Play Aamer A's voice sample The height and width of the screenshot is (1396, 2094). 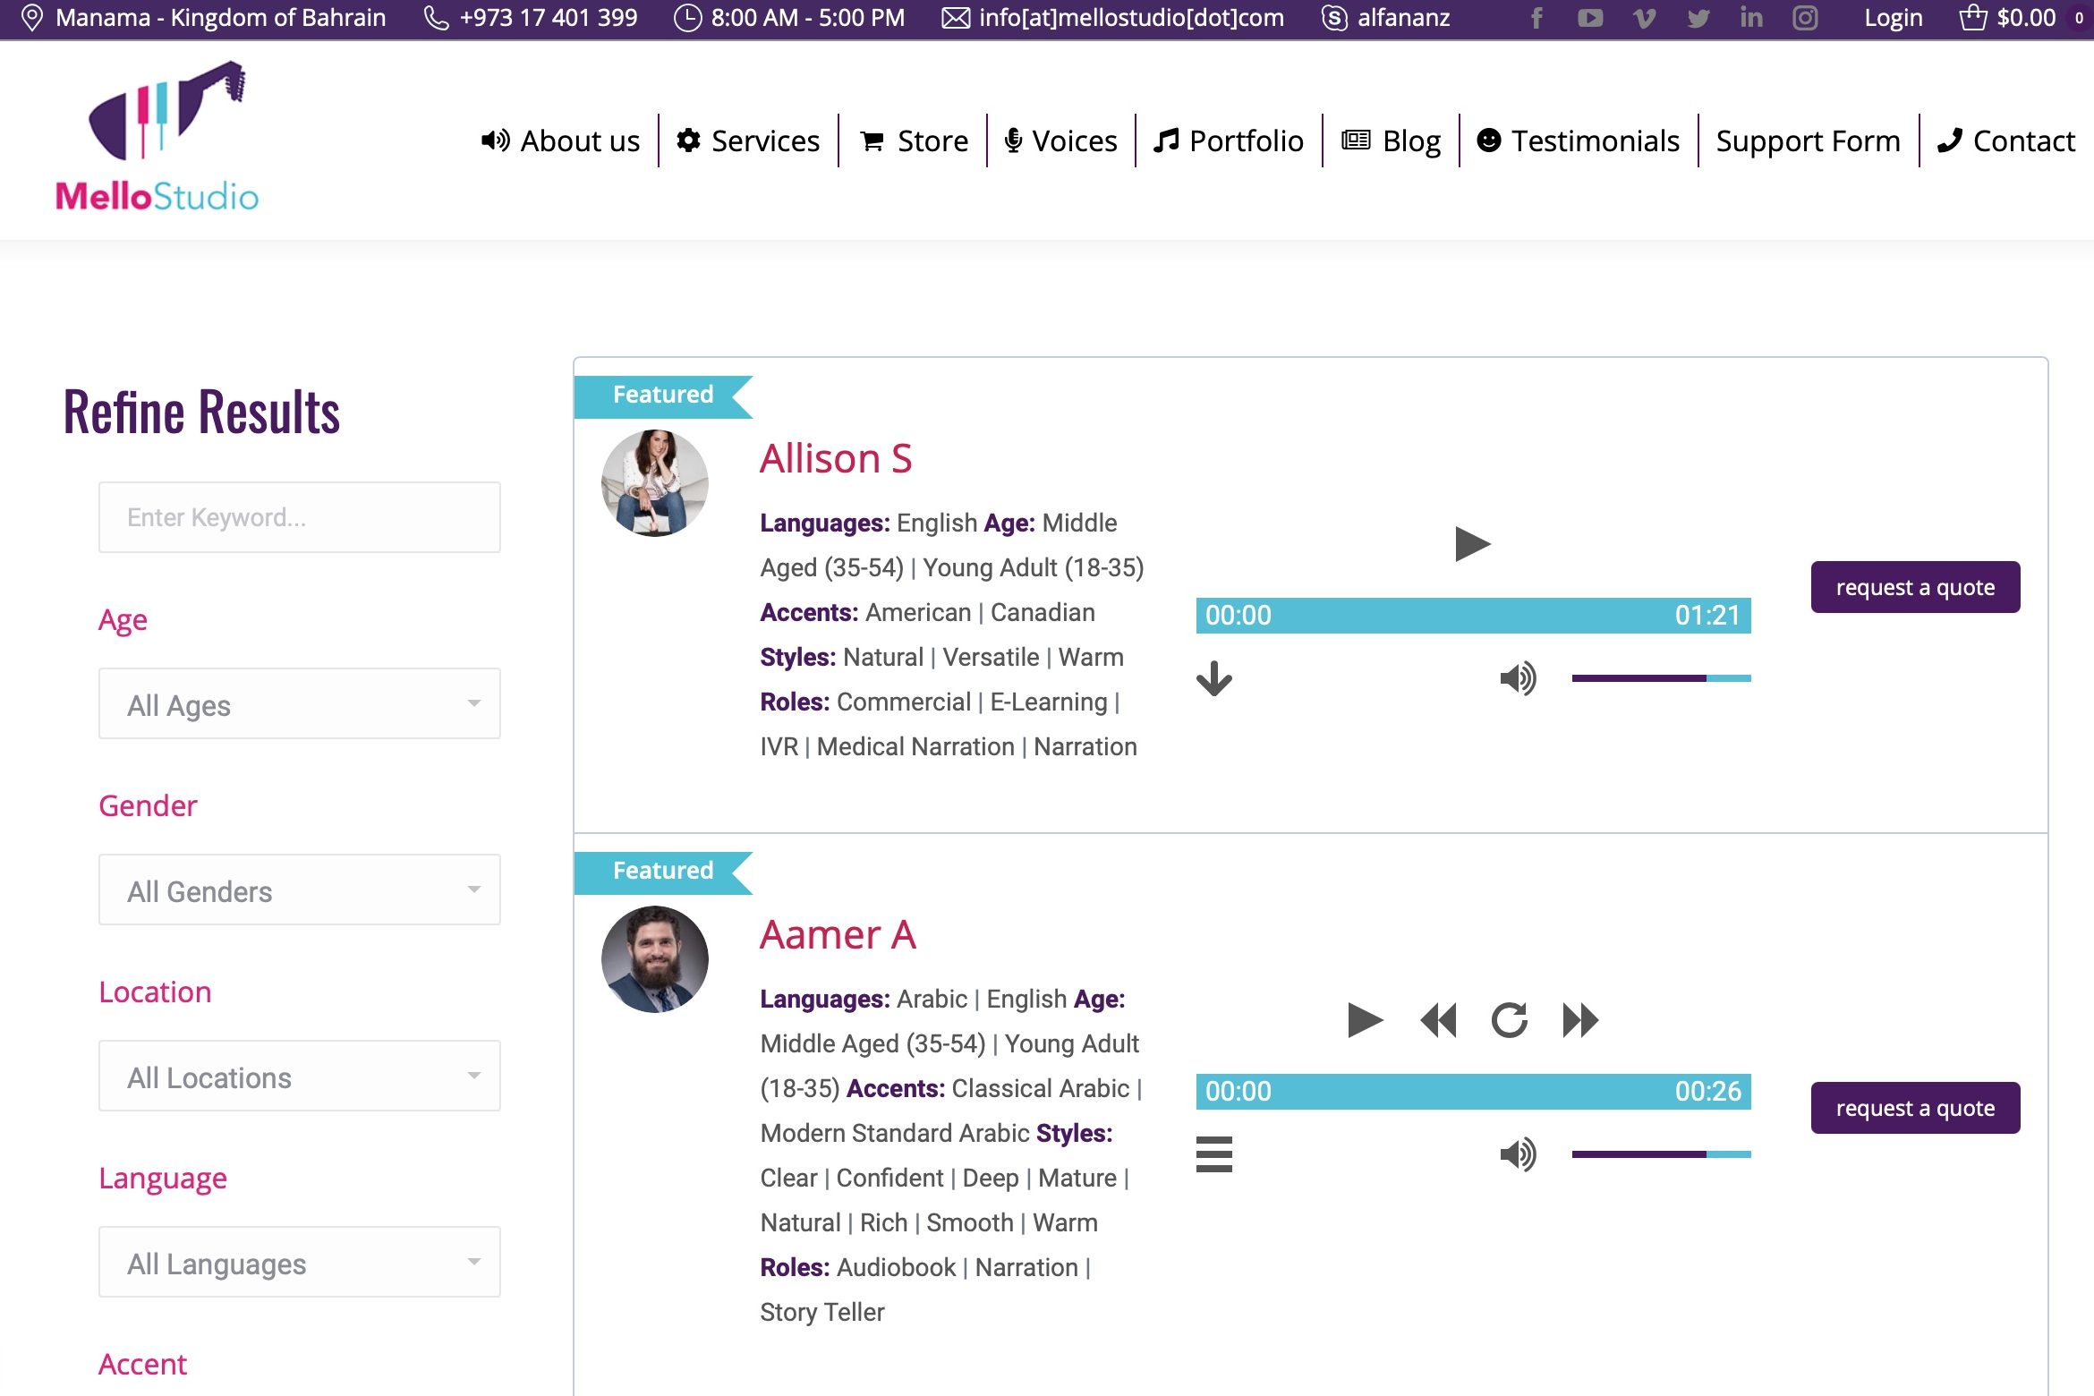click(x=1365, y=1019)
